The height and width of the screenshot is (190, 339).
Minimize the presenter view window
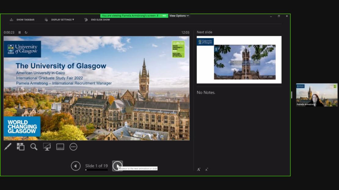pos(271,16)
